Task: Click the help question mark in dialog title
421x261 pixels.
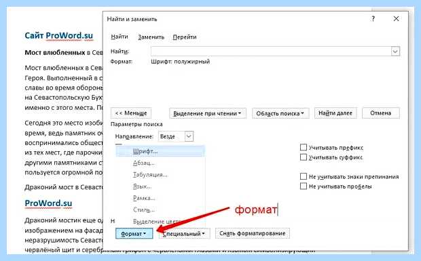Action: pyautogui.click(x=373, y=19)
